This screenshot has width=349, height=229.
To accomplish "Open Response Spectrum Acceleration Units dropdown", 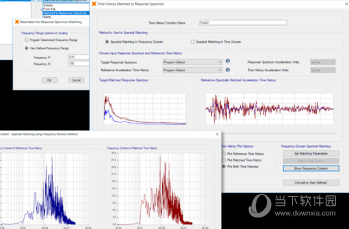I will [323, 62].
